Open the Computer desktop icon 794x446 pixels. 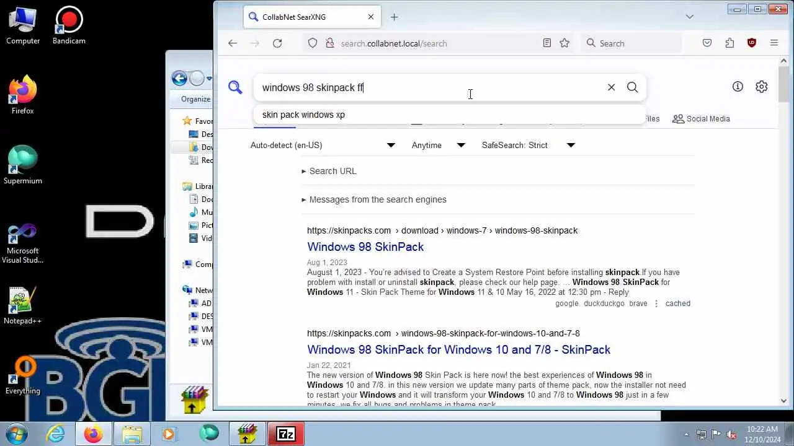coord(23,27)
